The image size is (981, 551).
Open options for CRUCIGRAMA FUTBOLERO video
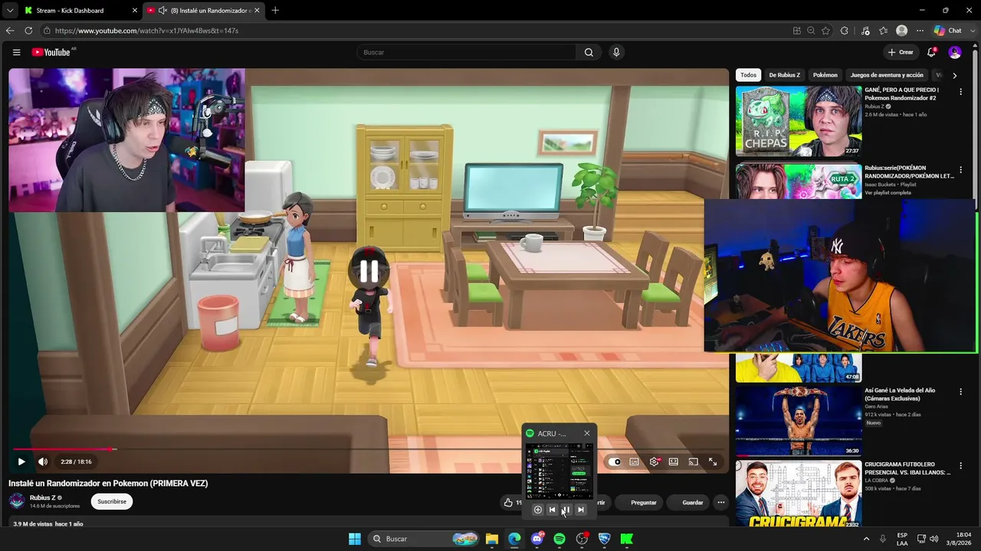(960, 465)
